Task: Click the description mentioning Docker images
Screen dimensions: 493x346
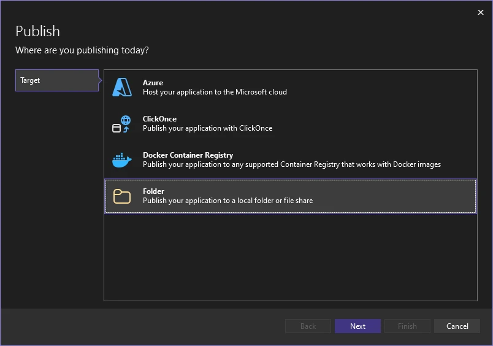Action: pyautogui.click(x=292, y=164)
